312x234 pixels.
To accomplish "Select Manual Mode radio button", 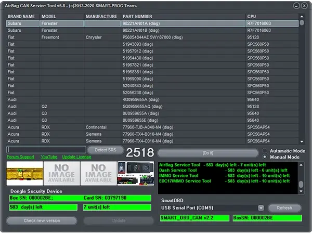I will (265, 157).
